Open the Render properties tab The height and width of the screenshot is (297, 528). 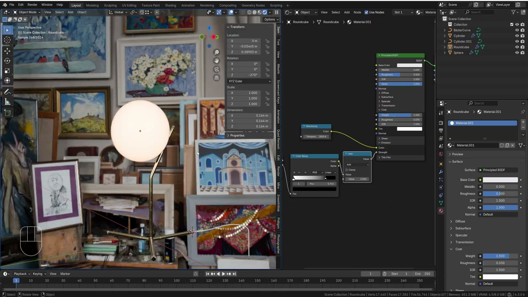pyautogui.click(x=441, y=123)
